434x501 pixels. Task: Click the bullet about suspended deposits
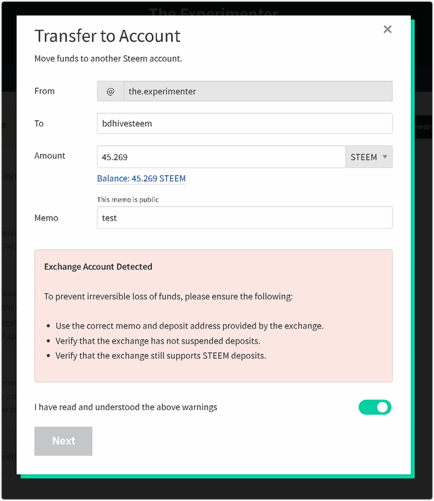[157, 341]
